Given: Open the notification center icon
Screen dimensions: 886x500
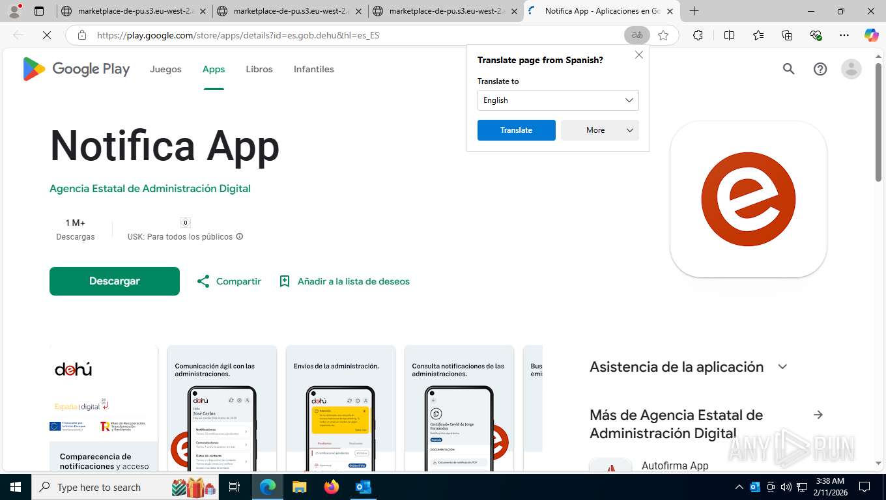Looking at the screenshot, I should tap(865, 487).
